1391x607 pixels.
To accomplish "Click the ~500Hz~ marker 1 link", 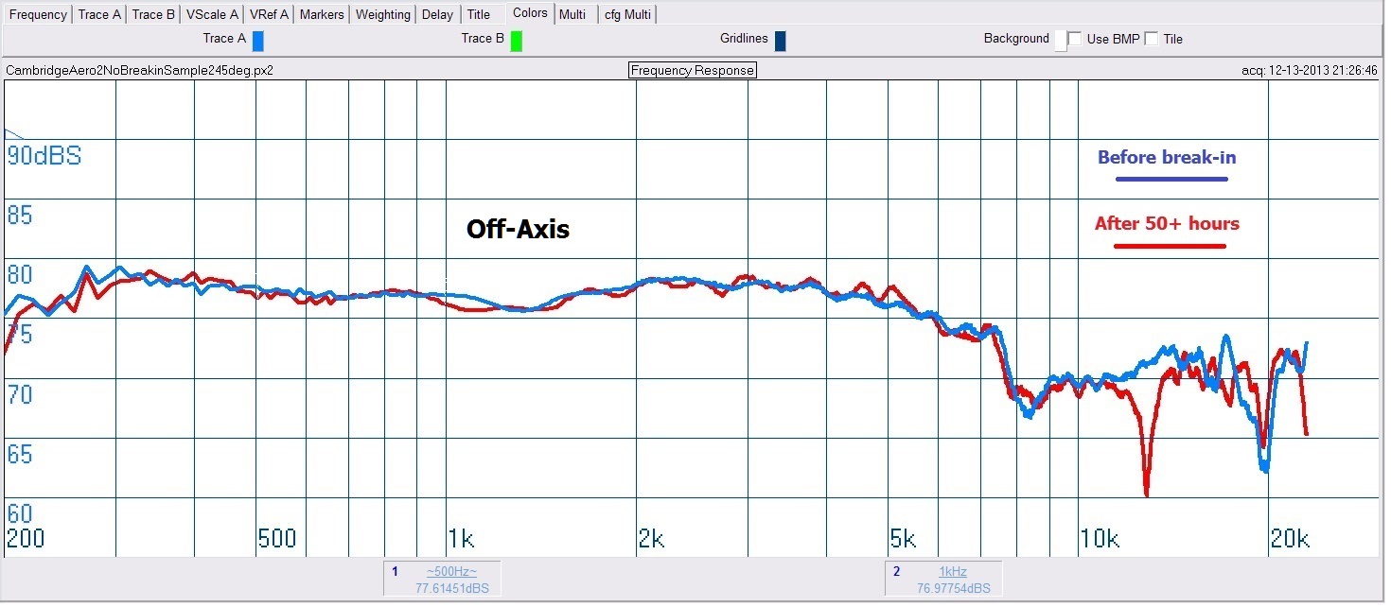I will point(451,571).
